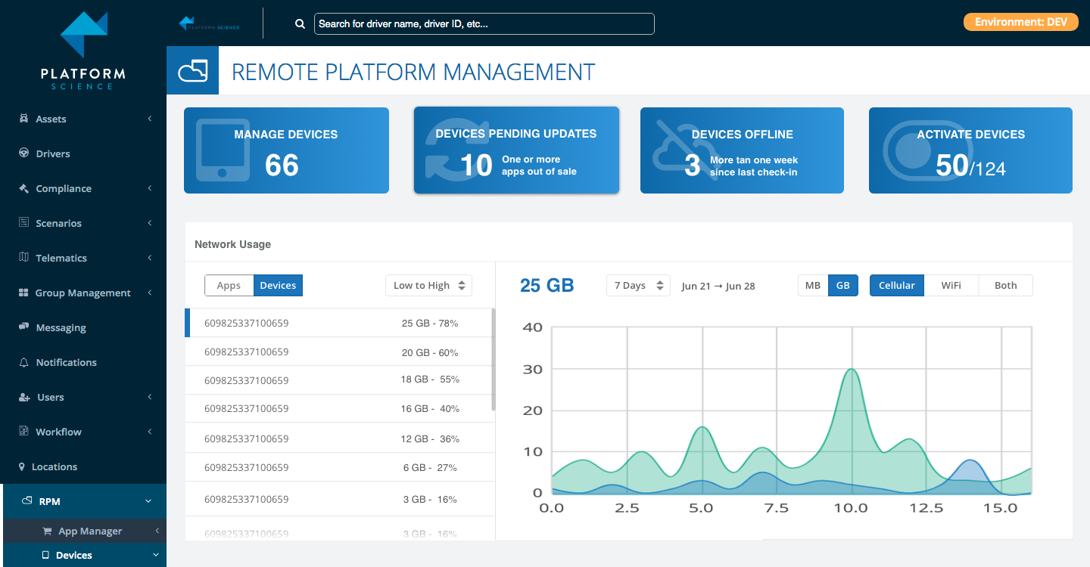Click the Compliance gavel icon
The width and height of the screenshot is (1090, 567).
click(23, 188)
